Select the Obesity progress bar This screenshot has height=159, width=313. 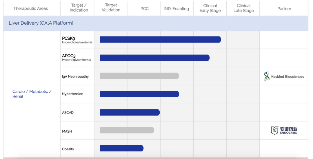[122, 148]
